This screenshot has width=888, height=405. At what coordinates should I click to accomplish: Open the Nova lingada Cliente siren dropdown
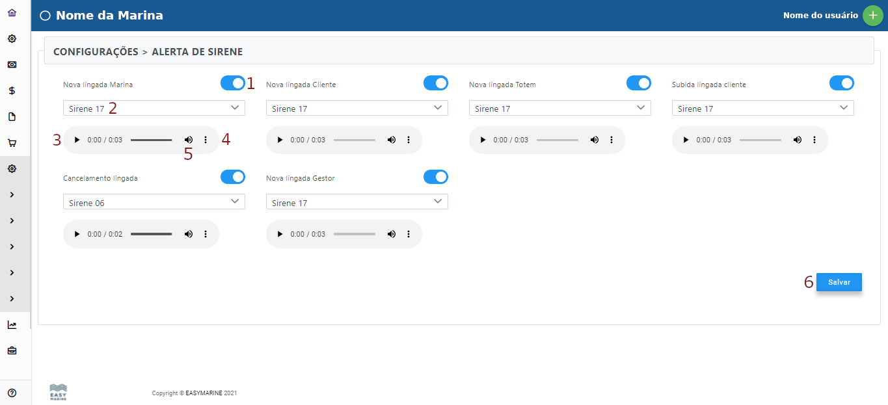[357, 108]
